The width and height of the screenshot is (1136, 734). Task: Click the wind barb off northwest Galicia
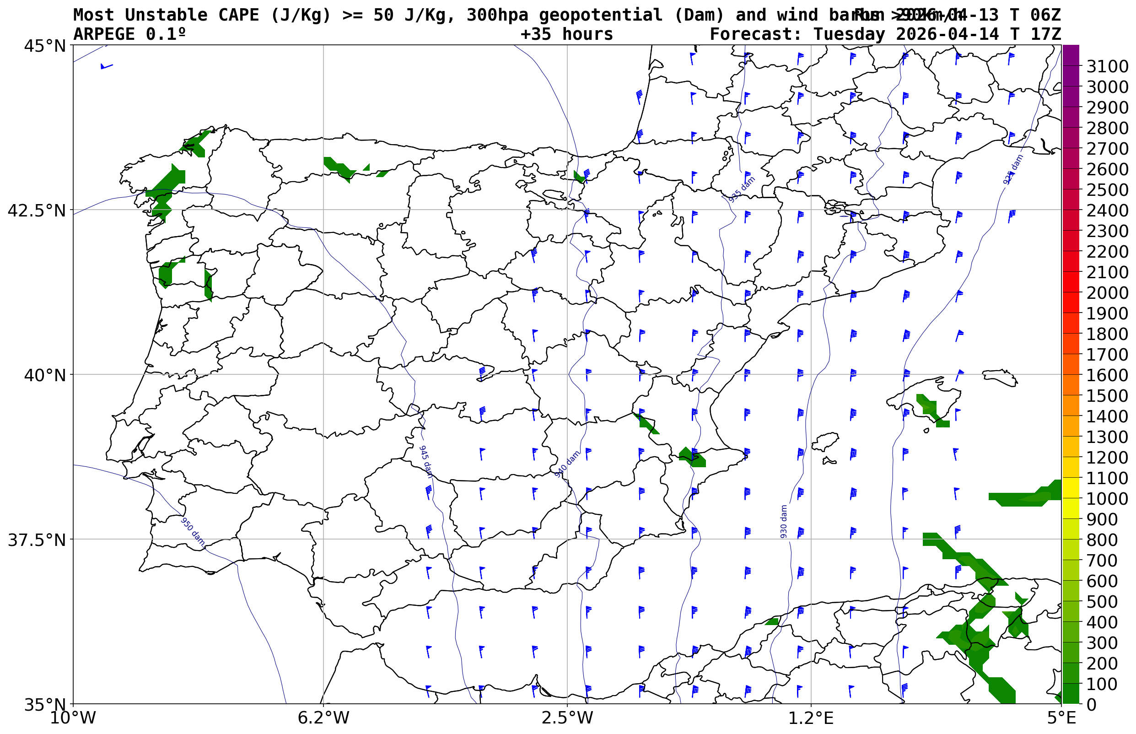tap(106, 66)
